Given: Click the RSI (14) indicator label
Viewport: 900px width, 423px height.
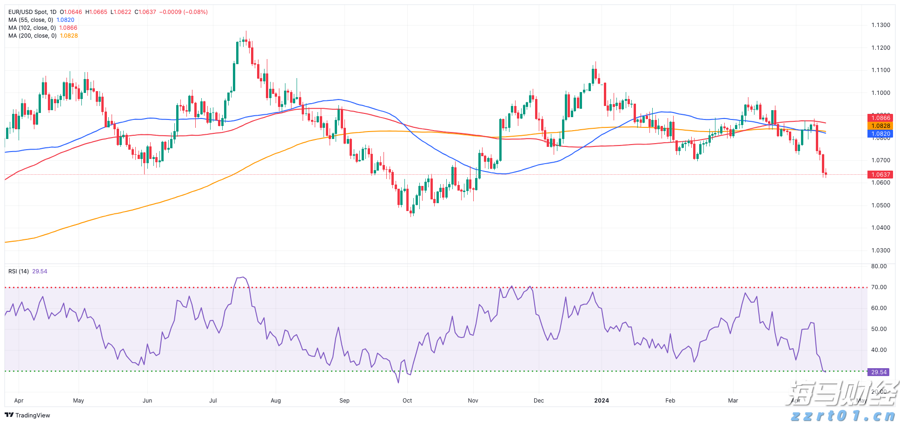Looking at the screenshot, I should pos(19,271).
